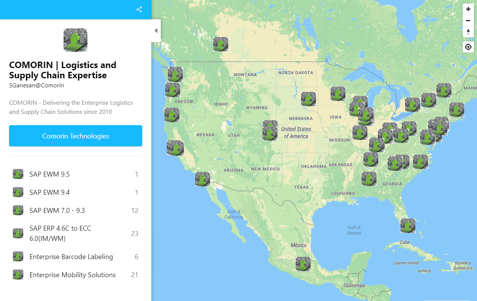Click the marker in Canada above Montana
Screen dimensions: 477x301
(x=221, y=44)
